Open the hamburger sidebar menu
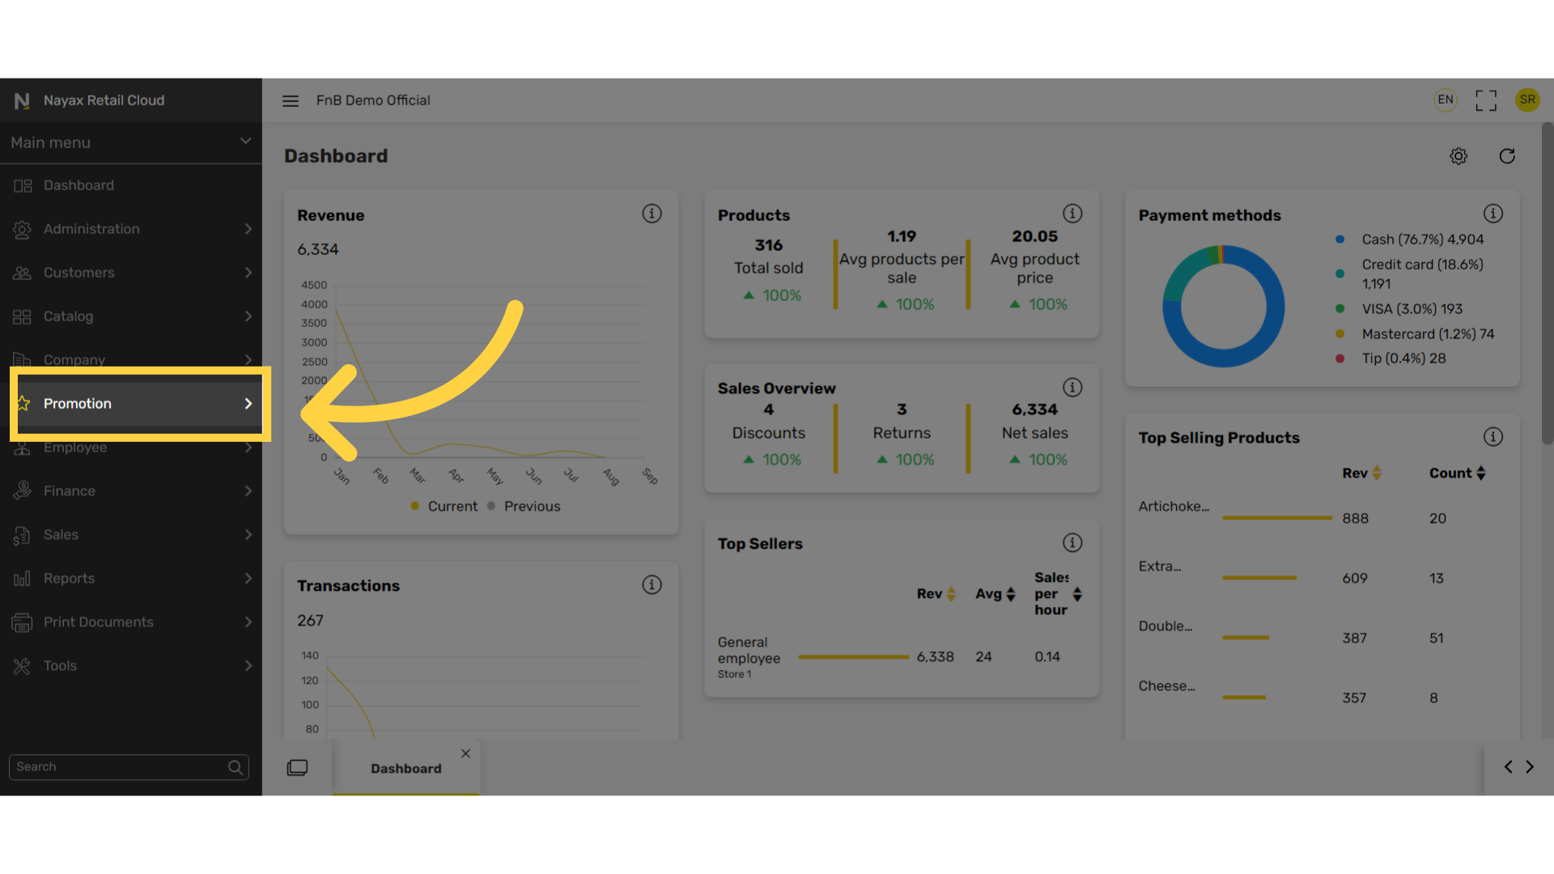 pos(291,100)
